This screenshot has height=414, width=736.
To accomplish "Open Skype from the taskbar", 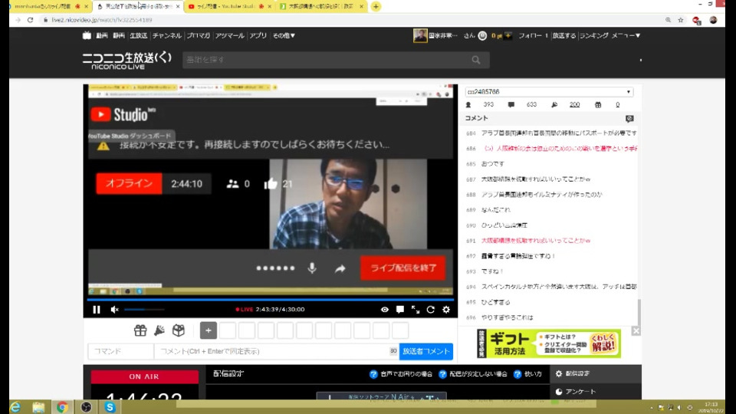I will [x=110, y=407].
